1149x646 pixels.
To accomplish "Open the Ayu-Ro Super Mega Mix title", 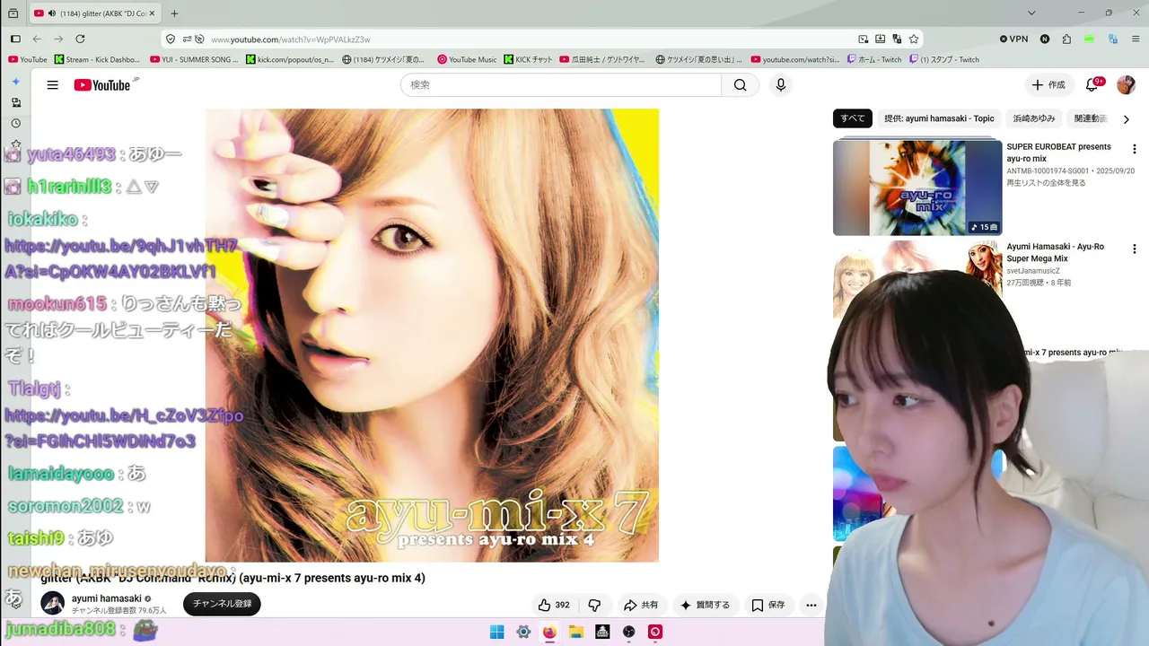I will (1056, 252).
